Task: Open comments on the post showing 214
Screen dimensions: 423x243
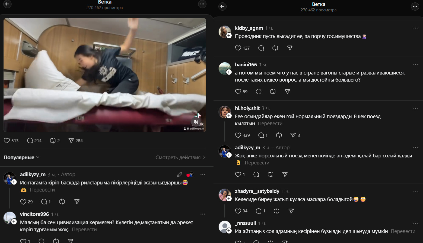Action: (x=30, y=141)
